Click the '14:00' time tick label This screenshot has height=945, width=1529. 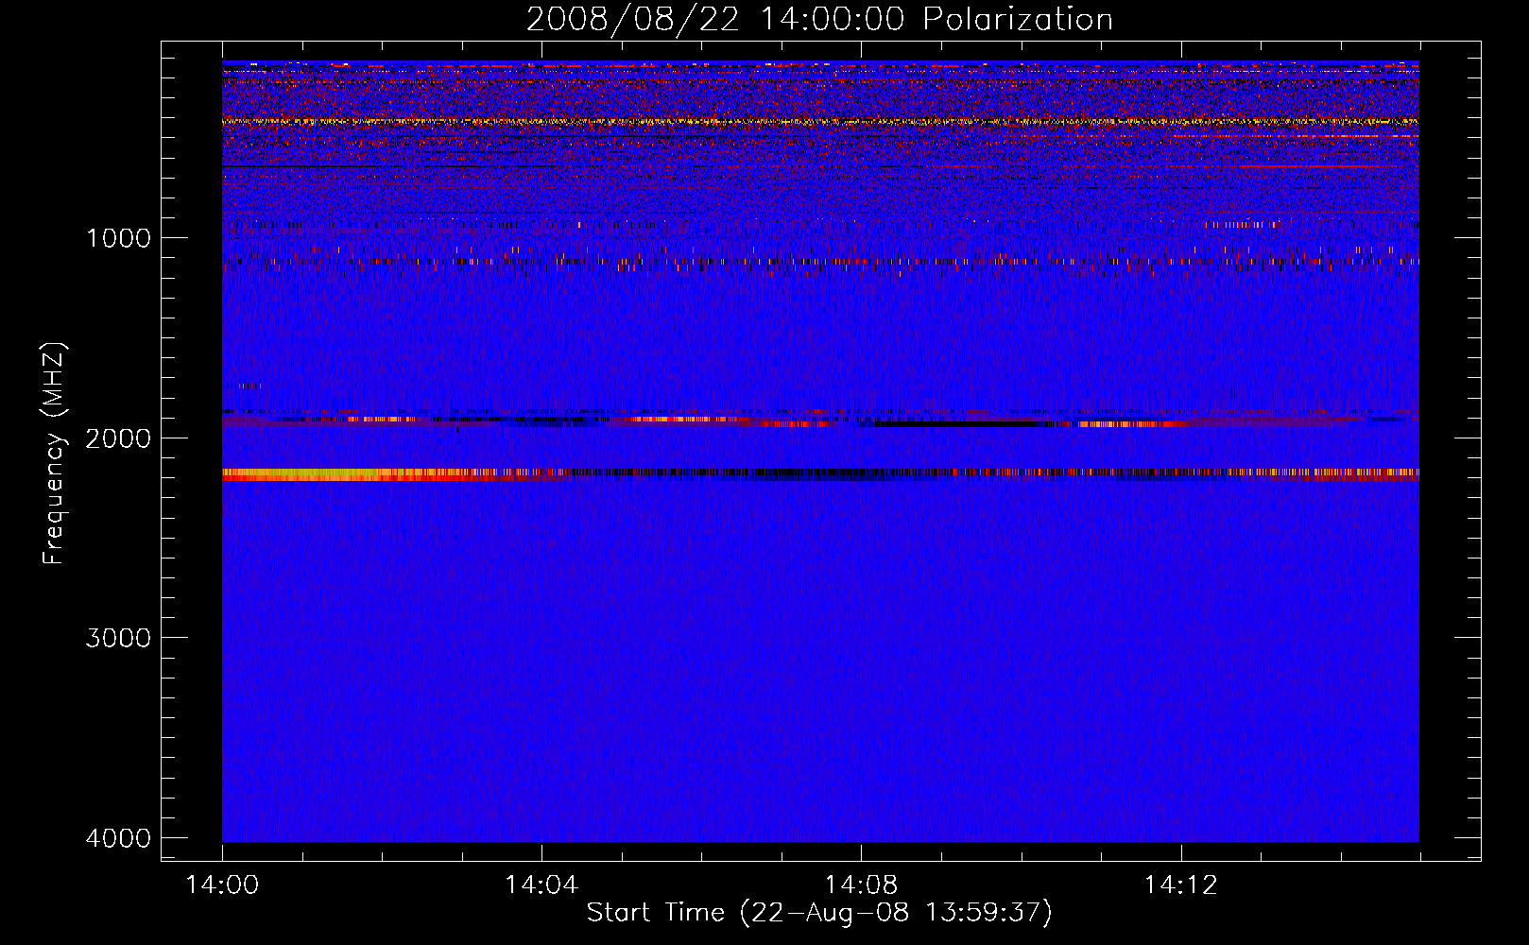tap(222, 885)
